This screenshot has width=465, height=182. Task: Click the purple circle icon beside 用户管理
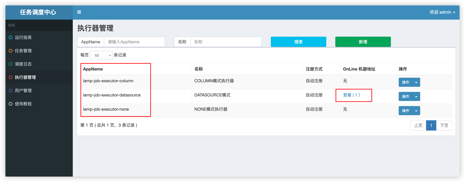click(x=11, y=91)
